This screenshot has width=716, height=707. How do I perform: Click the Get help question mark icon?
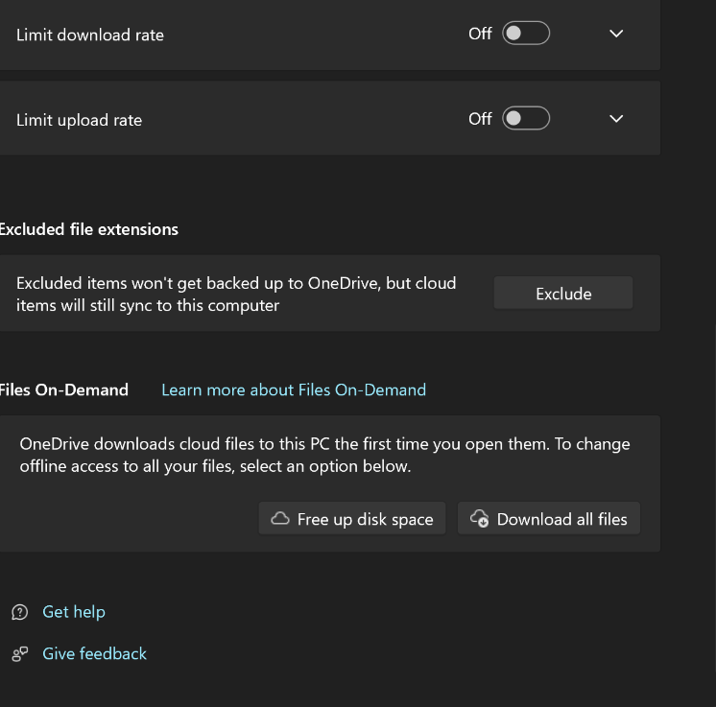(x=19, y=612)
